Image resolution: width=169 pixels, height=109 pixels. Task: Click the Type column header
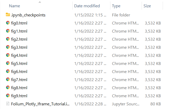pos(116,6)
